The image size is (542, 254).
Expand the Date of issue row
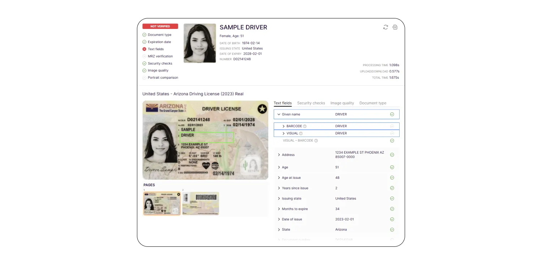279,219
